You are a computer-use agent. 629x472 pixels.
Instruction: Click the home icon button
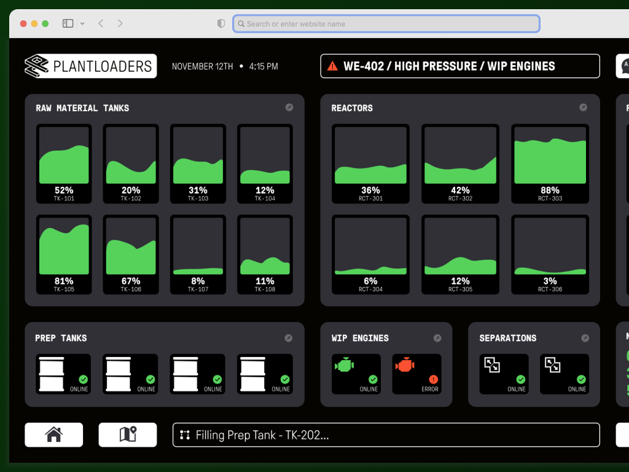click(x=54, y=435)
